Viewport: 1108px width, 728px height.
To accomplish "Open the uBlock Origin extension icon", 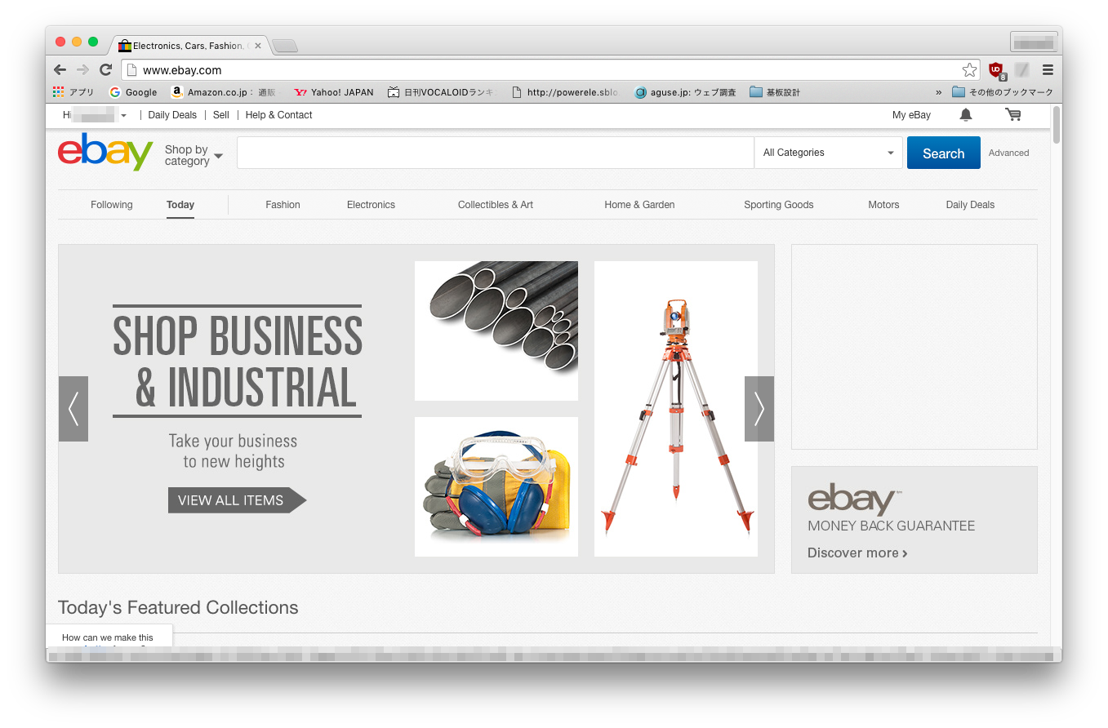I will pyautogui.click(x=996, y=70).
